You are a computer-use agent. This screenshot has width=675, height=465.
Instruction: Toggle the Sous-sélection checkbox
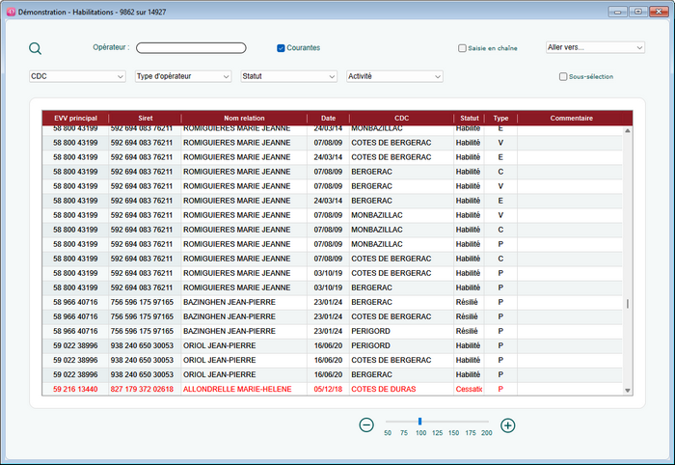(563, 76)
